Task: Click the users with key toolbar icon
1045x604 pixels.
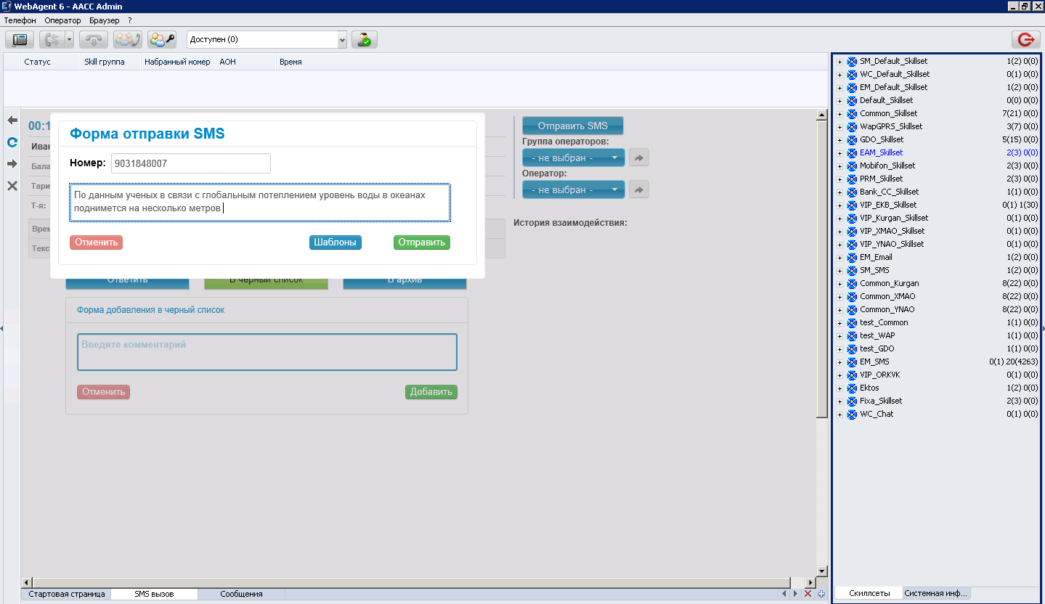Action: pos(162,40)
